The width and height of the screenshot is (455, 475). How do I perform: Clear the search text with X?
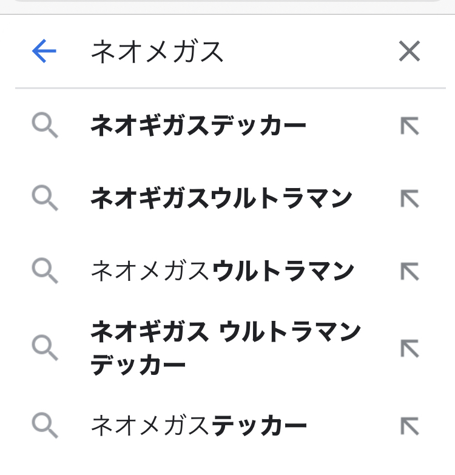click(409, 52)
